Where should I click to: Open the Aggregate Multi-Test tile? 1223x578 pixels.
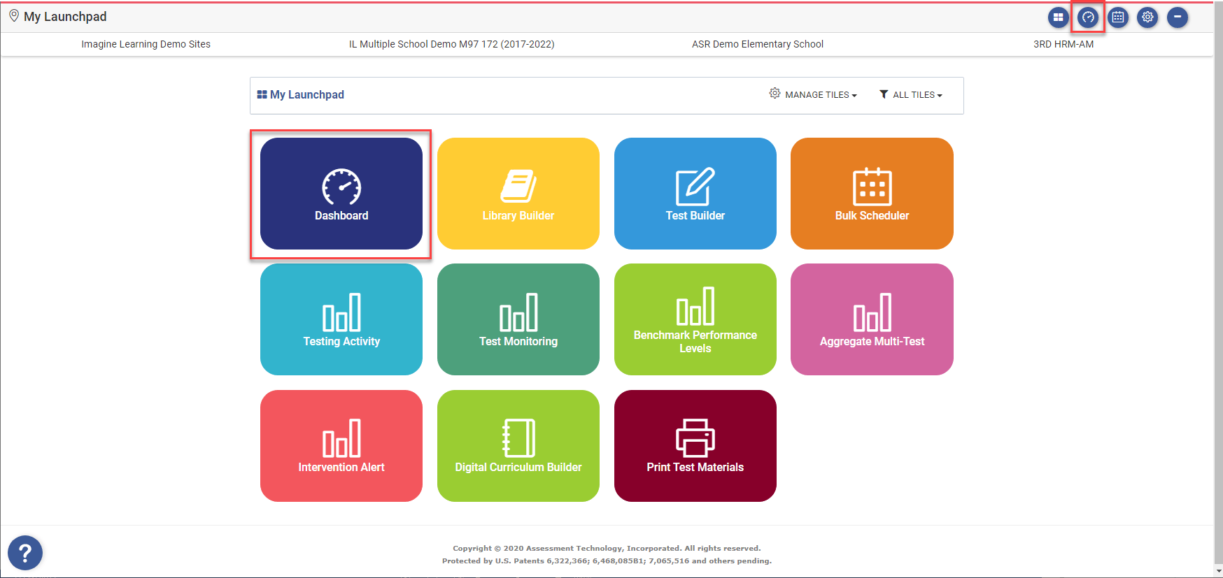872,319
